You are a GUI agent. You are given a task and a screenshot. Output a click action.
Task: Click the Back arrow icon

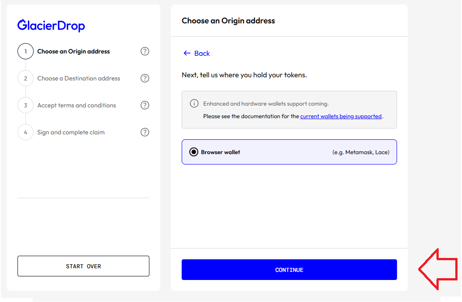coord(187,53)
